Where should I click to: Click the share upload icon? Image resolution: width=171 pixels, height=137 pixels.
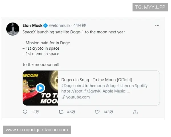pyautogui.click(x=135, y=112)
